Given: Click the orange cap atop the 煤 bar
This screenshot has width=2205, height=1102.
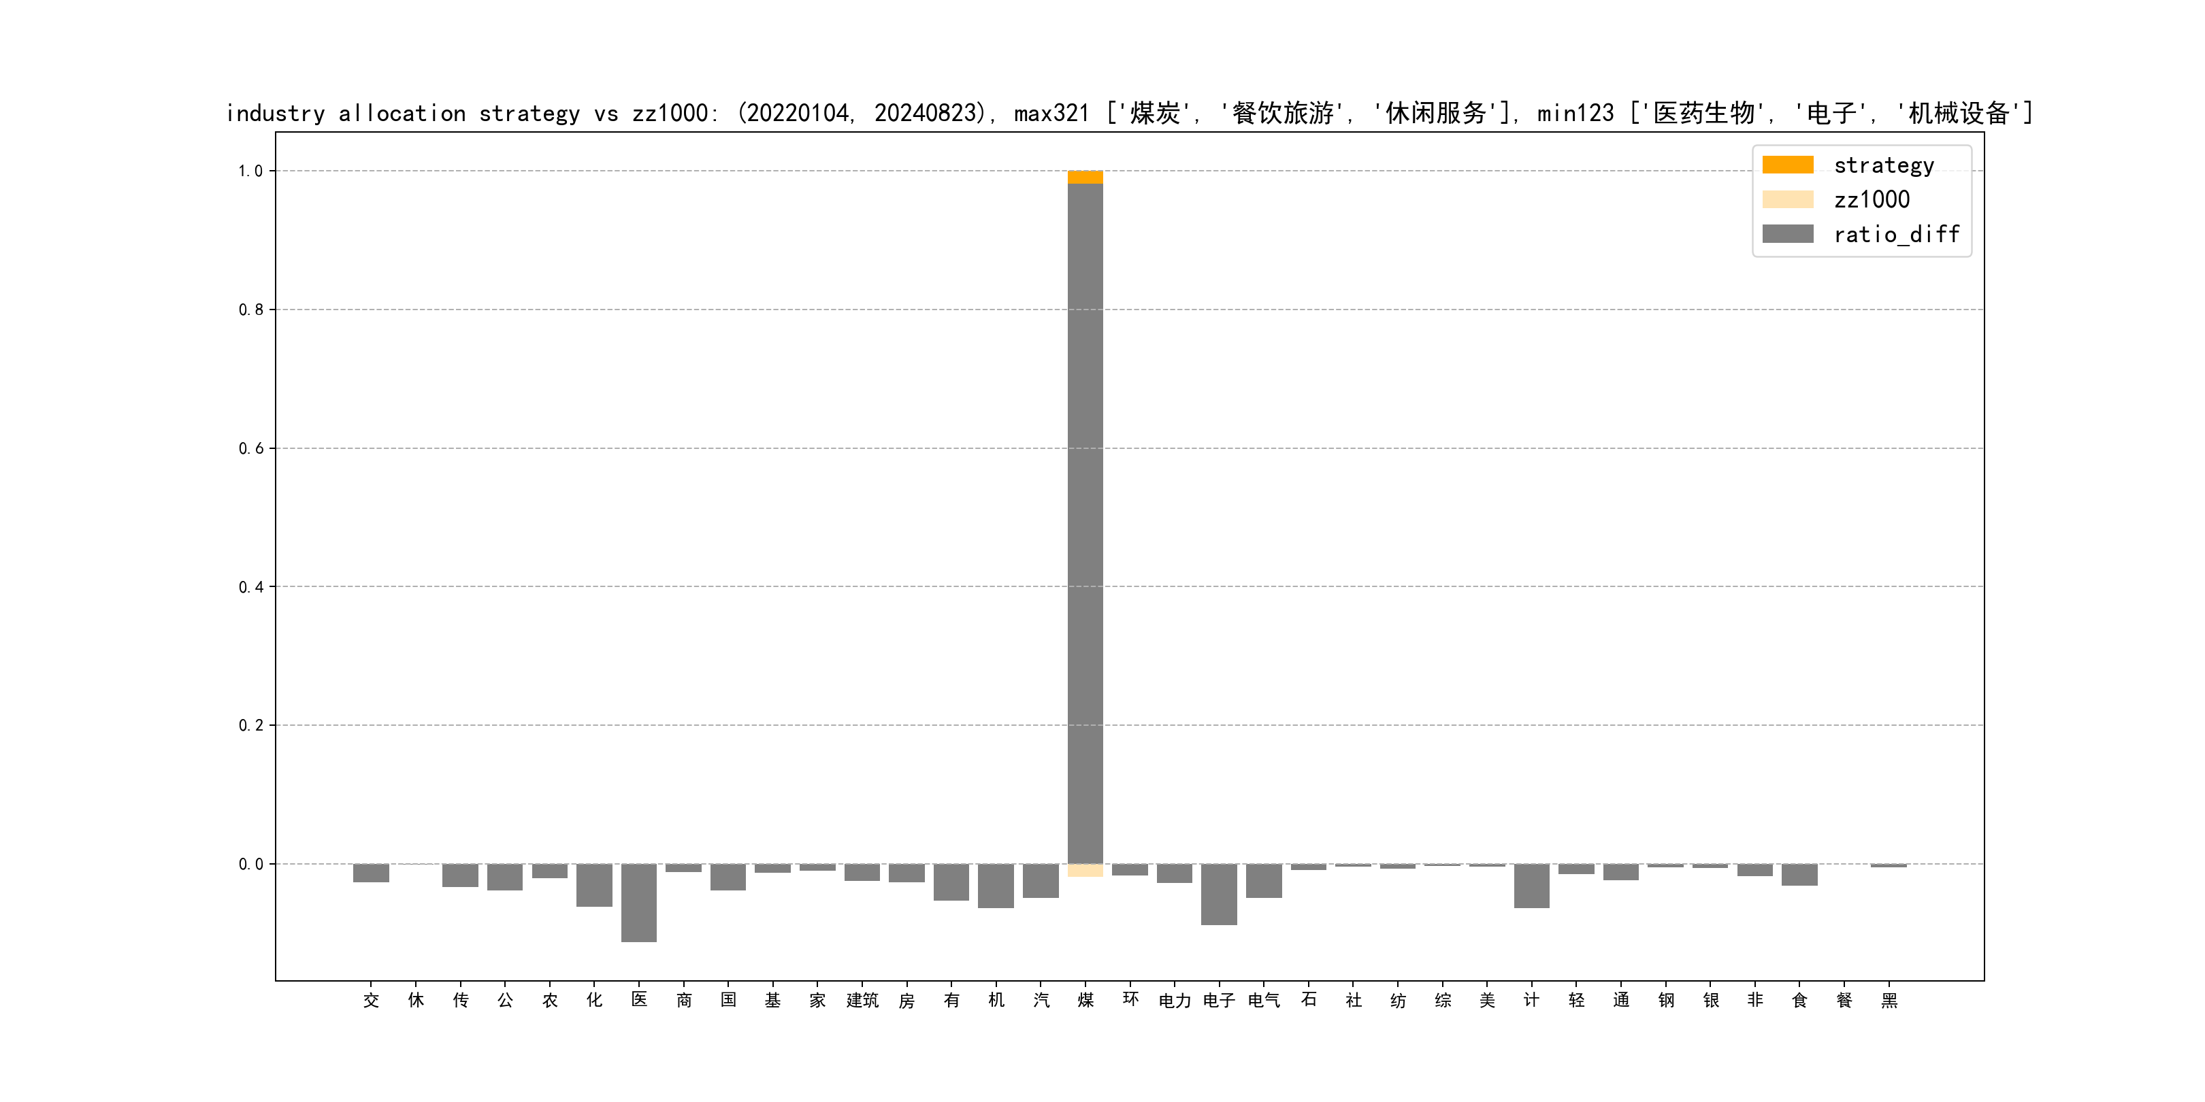Looking at the screenshot, I should click(1085, 177).
